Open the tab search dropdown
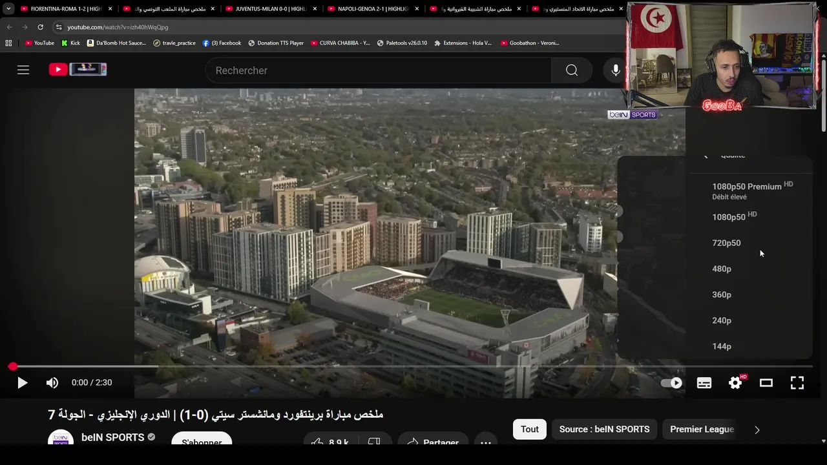Screen dimensions: 827x465 (8, 9)
